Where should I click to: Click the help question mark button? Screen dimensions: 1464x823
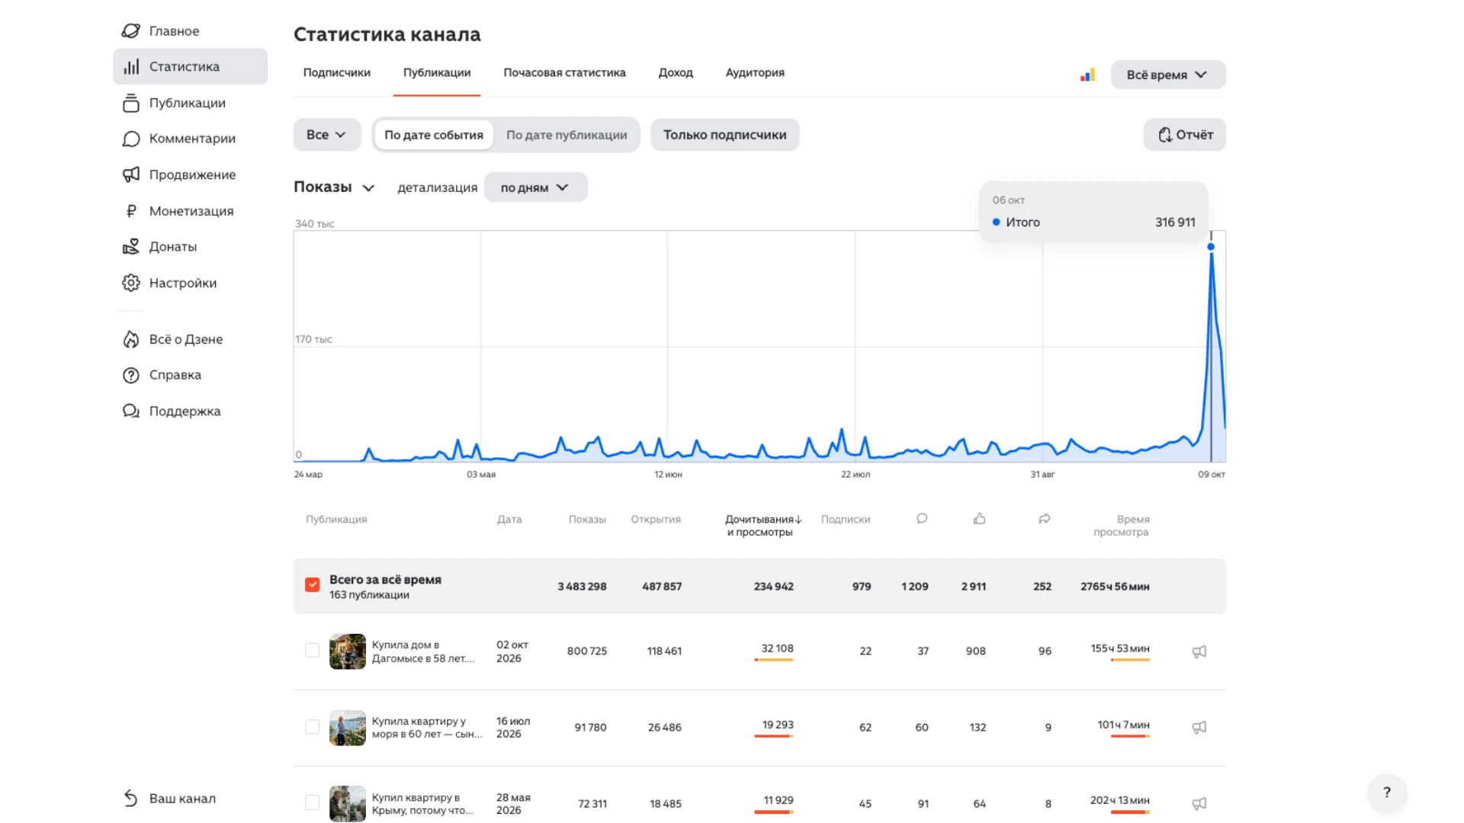click(1387, 793)
